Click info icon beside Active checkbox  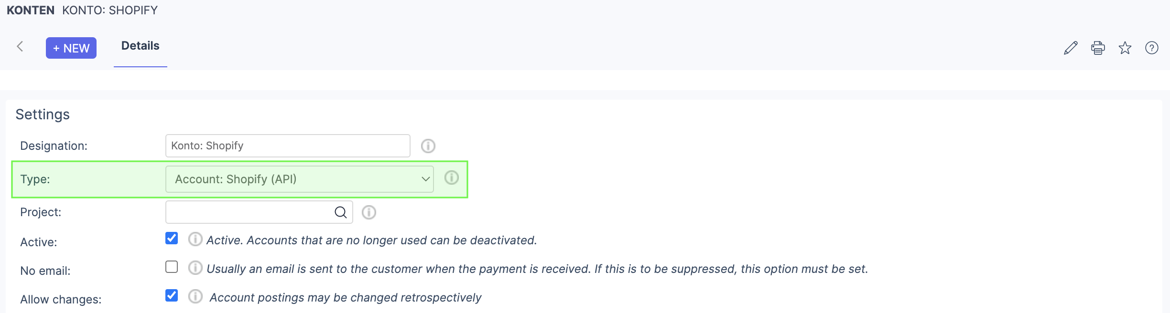pyautogui.click(x=195, y=239)
